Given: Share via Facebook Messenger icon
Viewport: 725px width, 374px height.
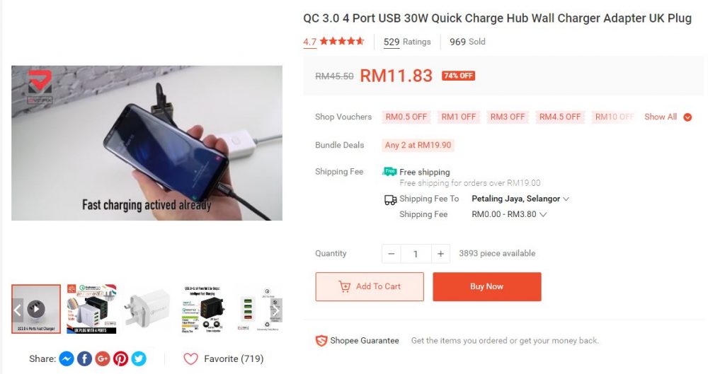Looking at the screenshot, I should [x=67, y=358].
